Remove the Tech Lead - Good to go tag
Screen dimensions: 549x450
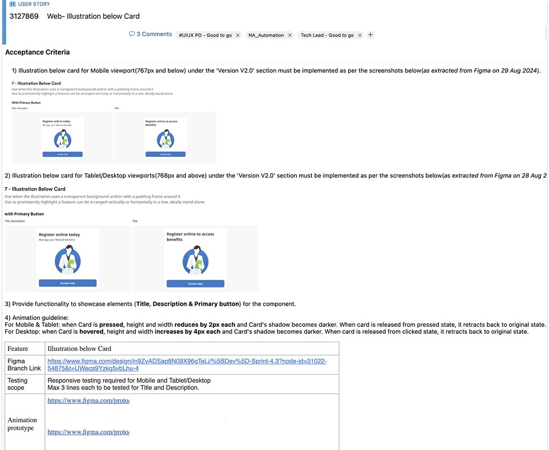[360, 35]
